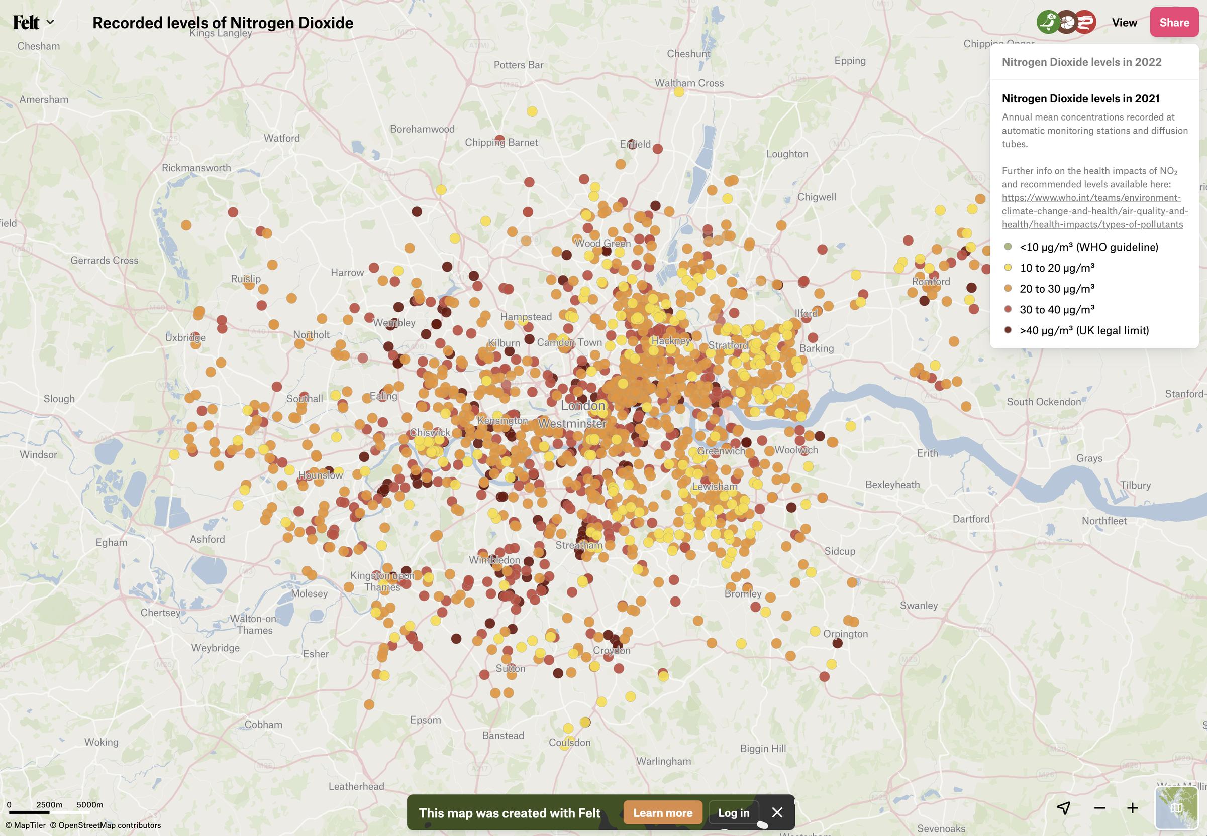Image resolution: width=1207 pixels, height=836 pixels.
Task: Click the Orpington map label
Action: point(845,633)
